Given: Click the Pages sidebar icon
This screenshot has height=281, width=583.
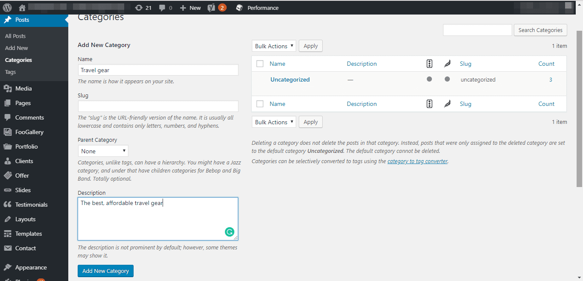Looking at the screenshot, I should click(7, 103).
